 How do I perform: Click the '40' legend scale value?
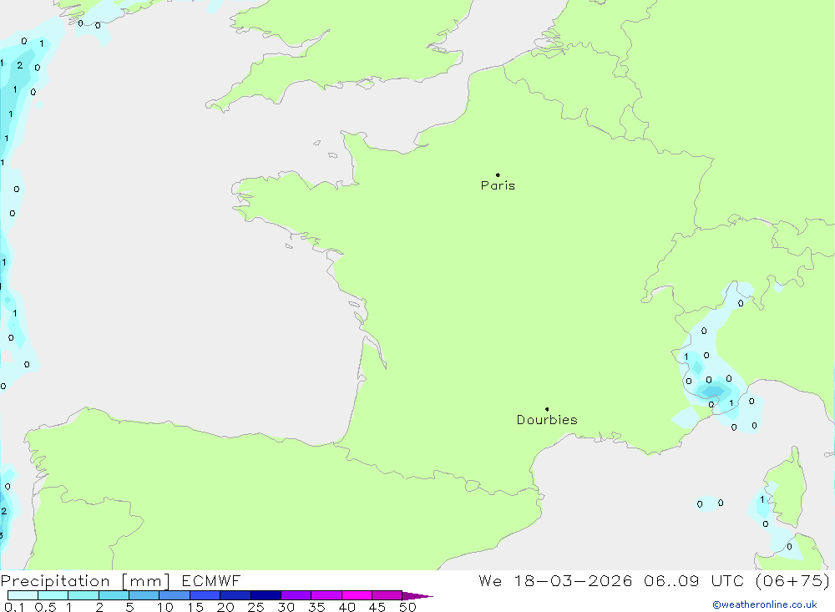347,607
